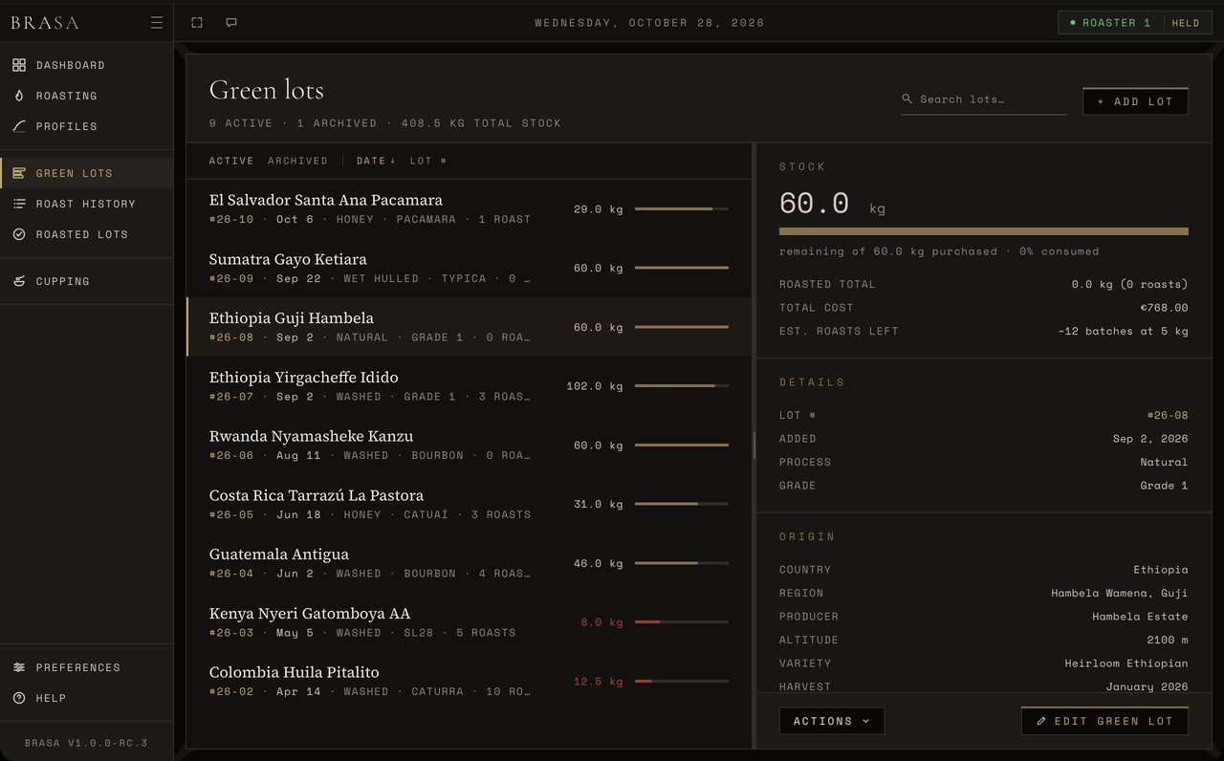Select El Salvador Santa Ana Pacamara lot

[469, 208]
